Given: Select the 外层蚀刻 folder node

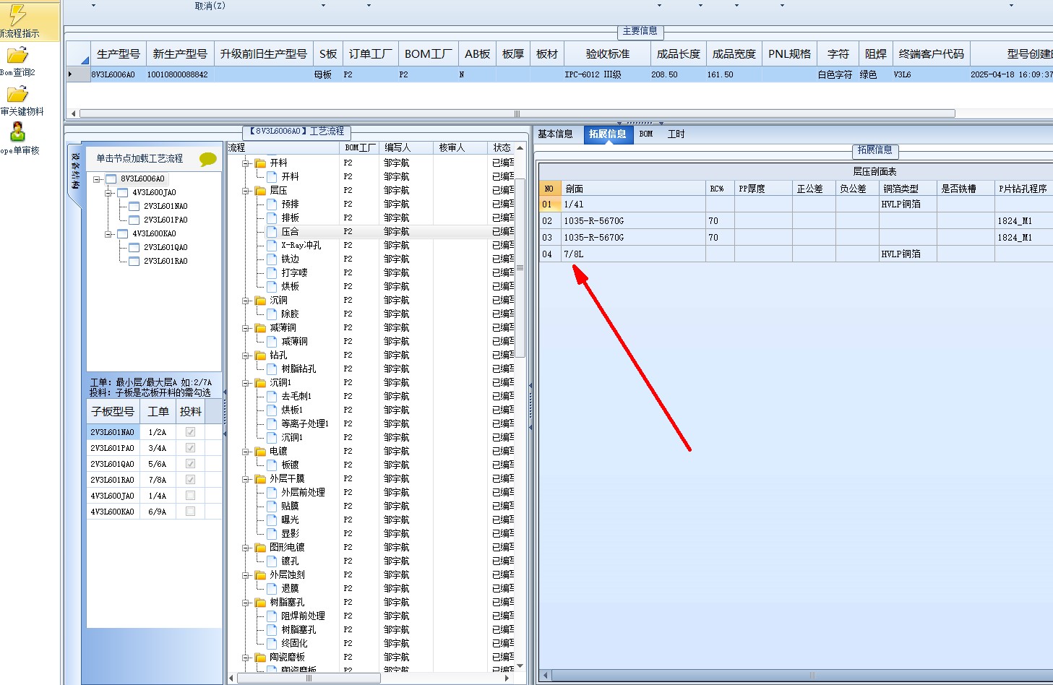Looking at the screenshot, I should click(287, 574).
